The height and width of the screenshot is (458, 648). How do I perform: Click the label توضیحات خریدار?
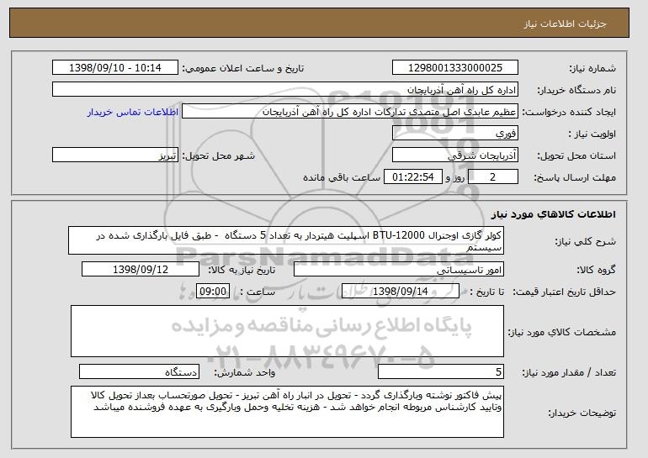(x=582, y=413)
